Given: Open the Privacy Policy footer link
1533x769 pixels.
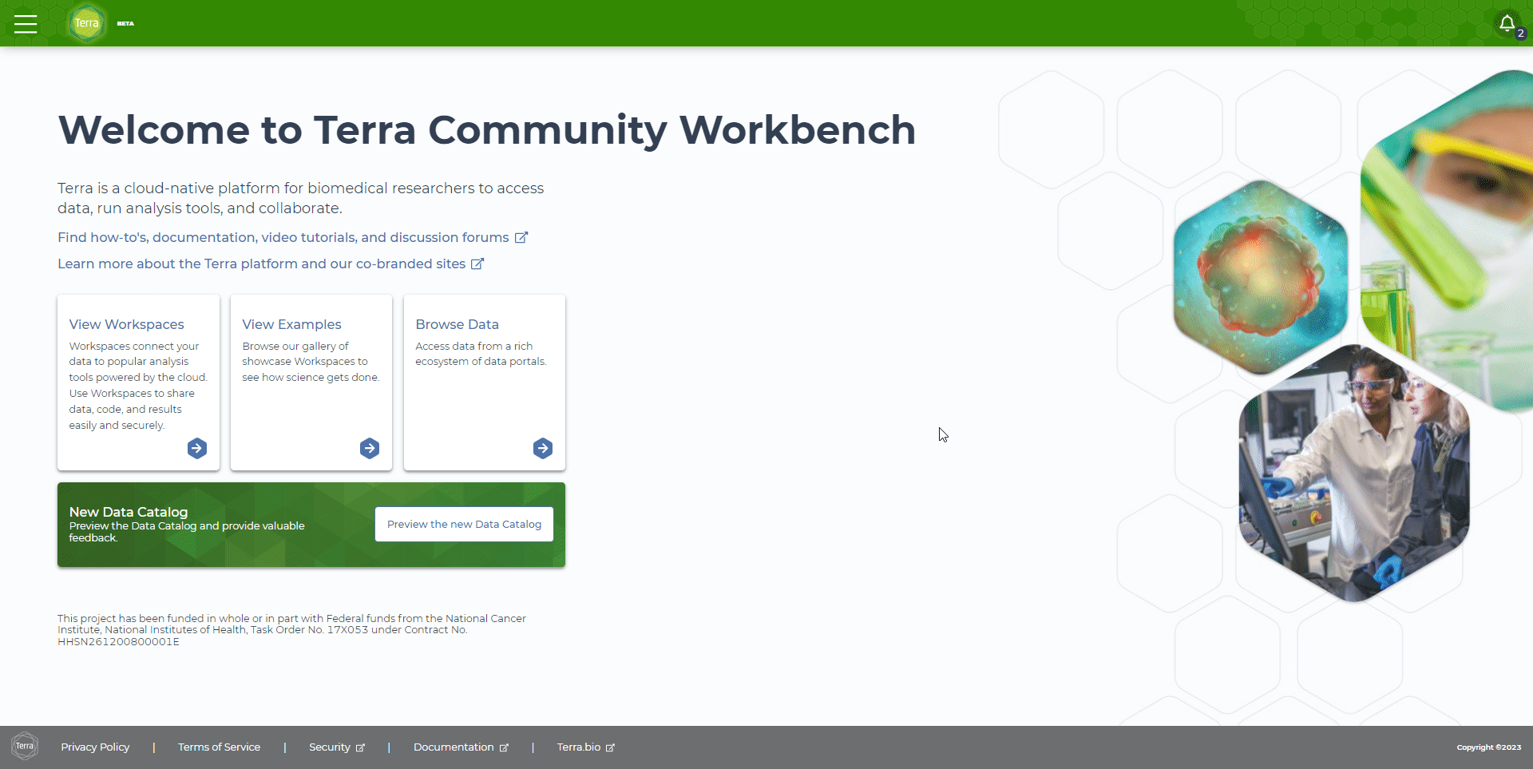Looking at the screenshot, I should [x=95, y=747].
